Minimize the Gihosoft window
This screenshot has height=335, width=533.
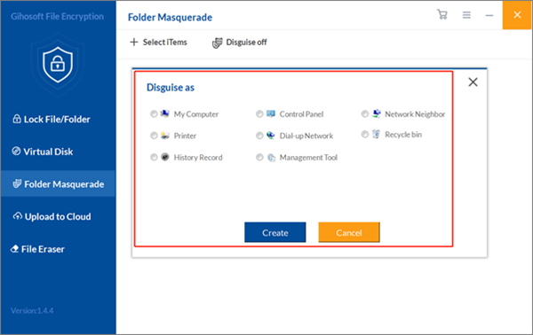pos(489,16)
